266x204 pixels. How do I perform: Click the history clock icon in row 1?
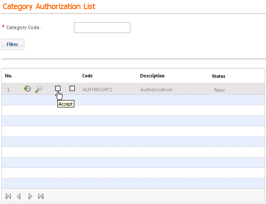(27, 89)
